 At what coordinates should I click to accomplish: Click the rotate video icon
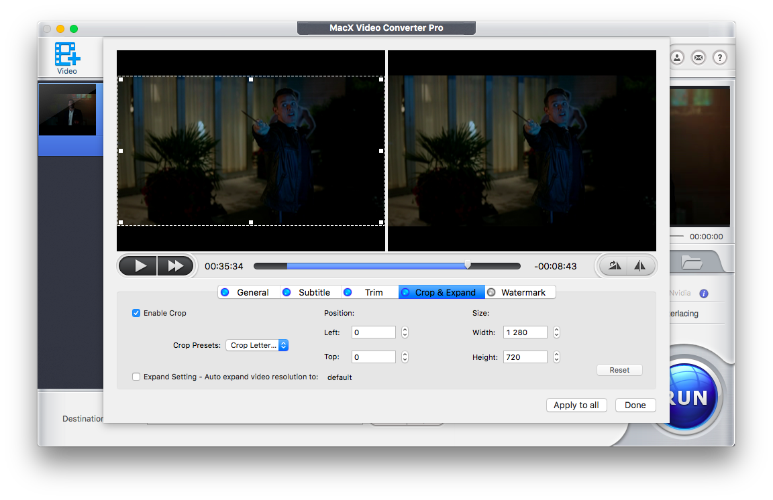615,266
